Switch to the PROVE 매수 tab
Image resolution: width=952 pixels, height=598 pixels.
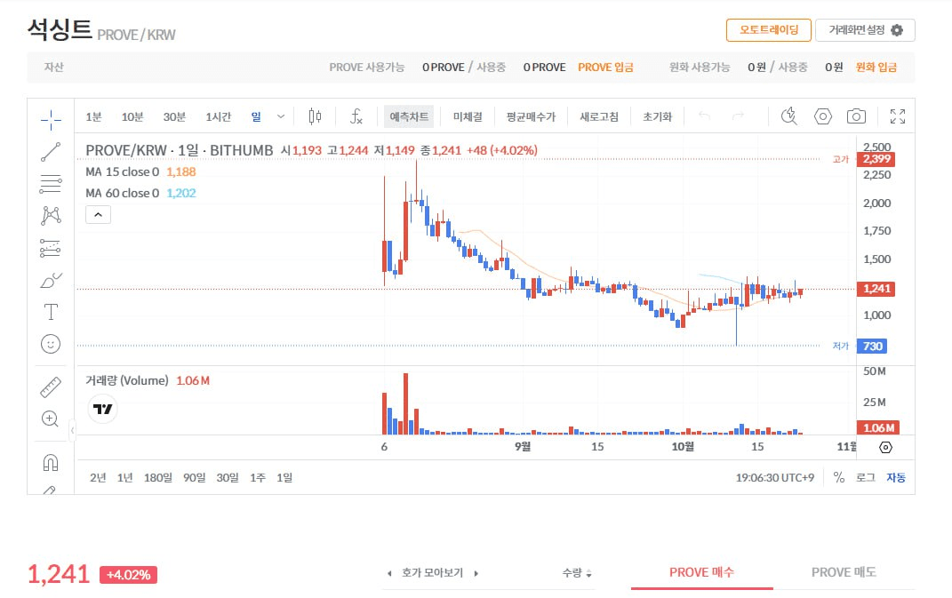[x=701, y=572]
